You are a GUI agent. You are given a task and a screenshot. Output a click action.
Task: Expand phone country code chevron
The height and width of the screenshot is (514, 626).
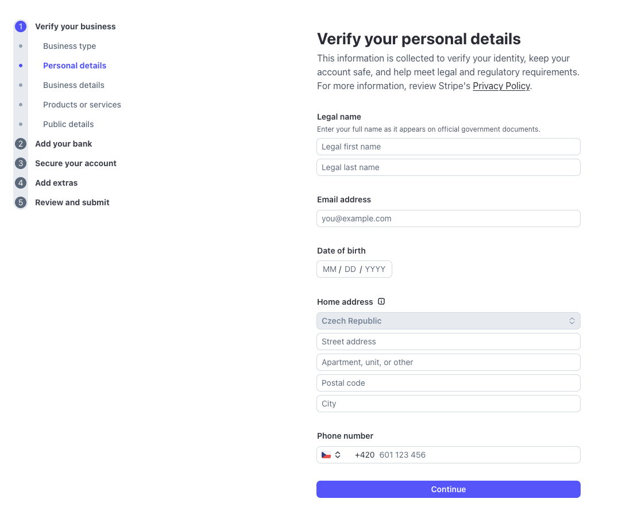pyautogui.click(x=338, y=455)
